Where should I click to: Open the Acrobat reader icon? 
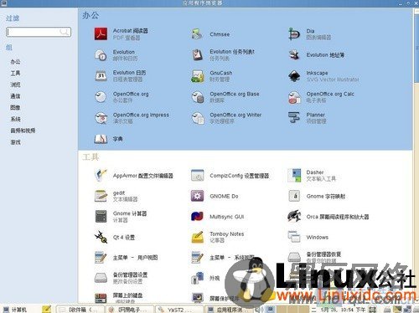[101, 34]
